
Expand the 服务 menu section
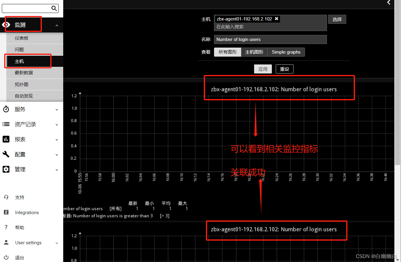(x=57, y=110)
